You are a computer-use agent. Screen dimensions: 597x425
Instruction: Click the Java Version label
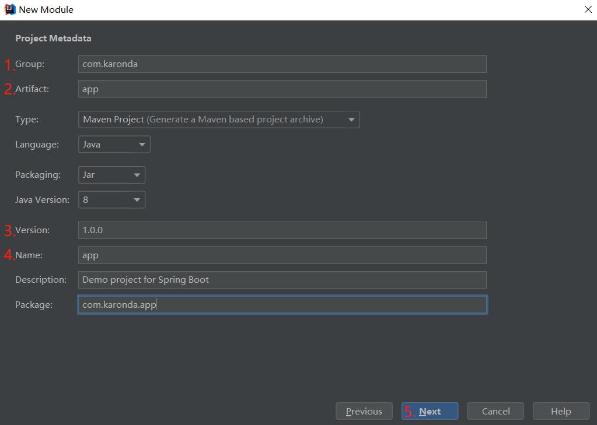[42, 200]
